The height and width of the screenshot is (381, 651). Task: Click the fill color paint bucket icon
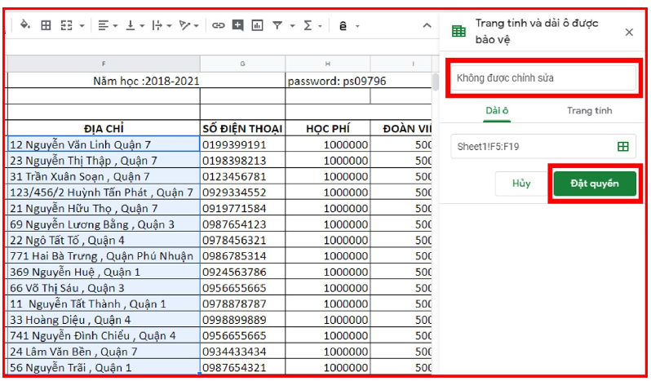pyautogui.click(x=24, y=26)
